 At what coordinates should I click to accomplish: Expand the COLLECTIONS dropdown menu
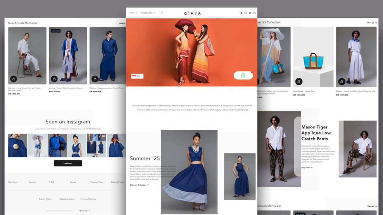[x=148, y=13]
